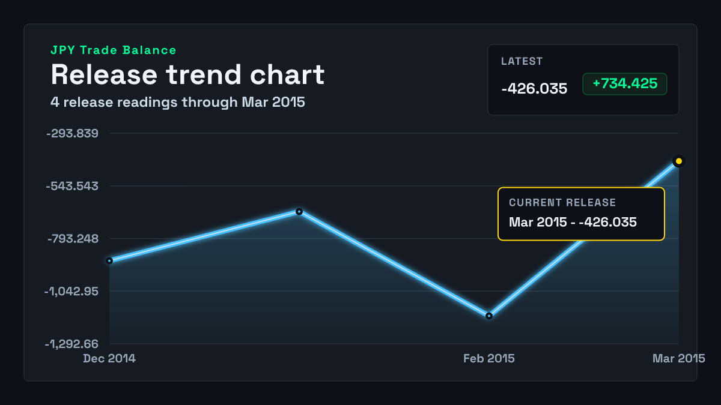Click the 4 release readings subtitle
721x405 pixels.
coord(178,102)
